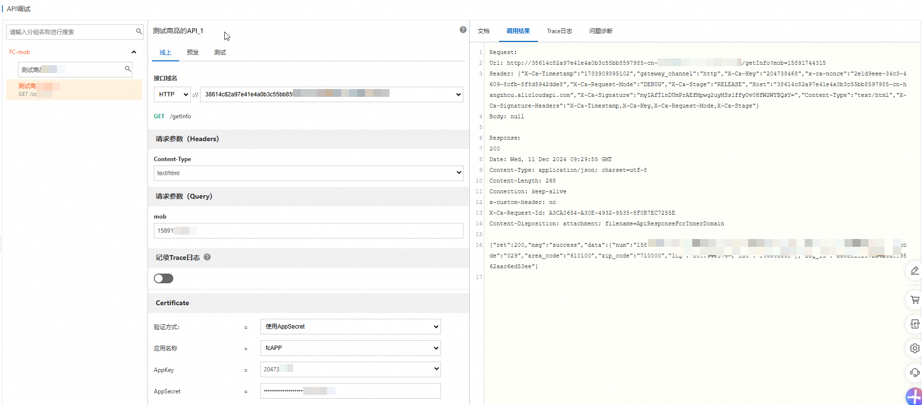Screen dimensions: 922x405
Task: Open the AppKey dropdown
Action: pos(350,369)
